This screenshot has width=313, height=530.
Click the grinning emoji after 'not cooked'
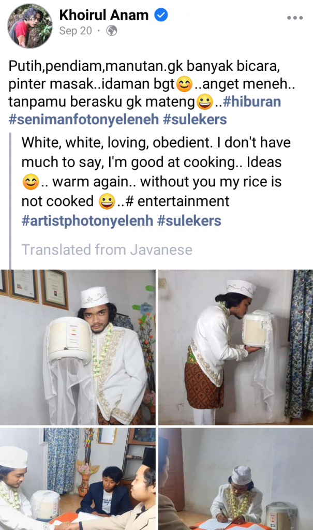point(107,201)
